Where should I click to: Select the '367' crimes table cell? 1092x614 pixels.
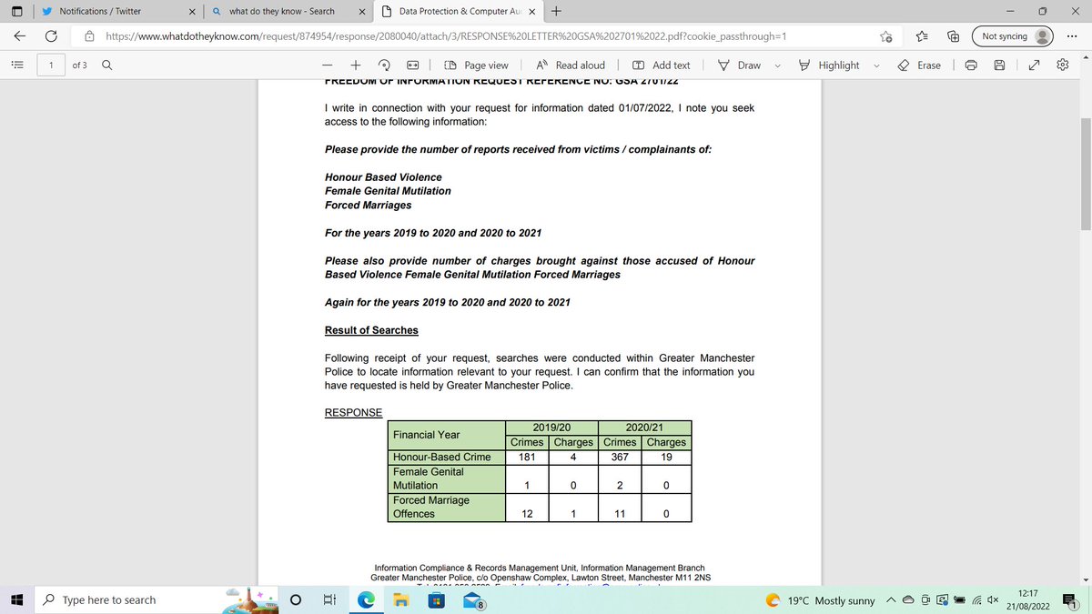(620, 457)
